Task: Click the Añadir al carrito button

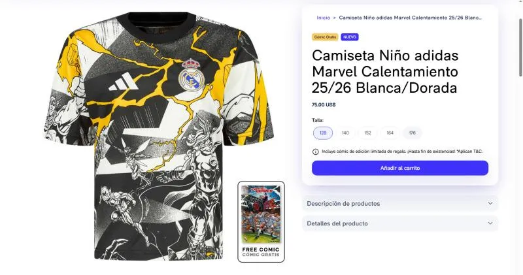Action: pos(400,168)
